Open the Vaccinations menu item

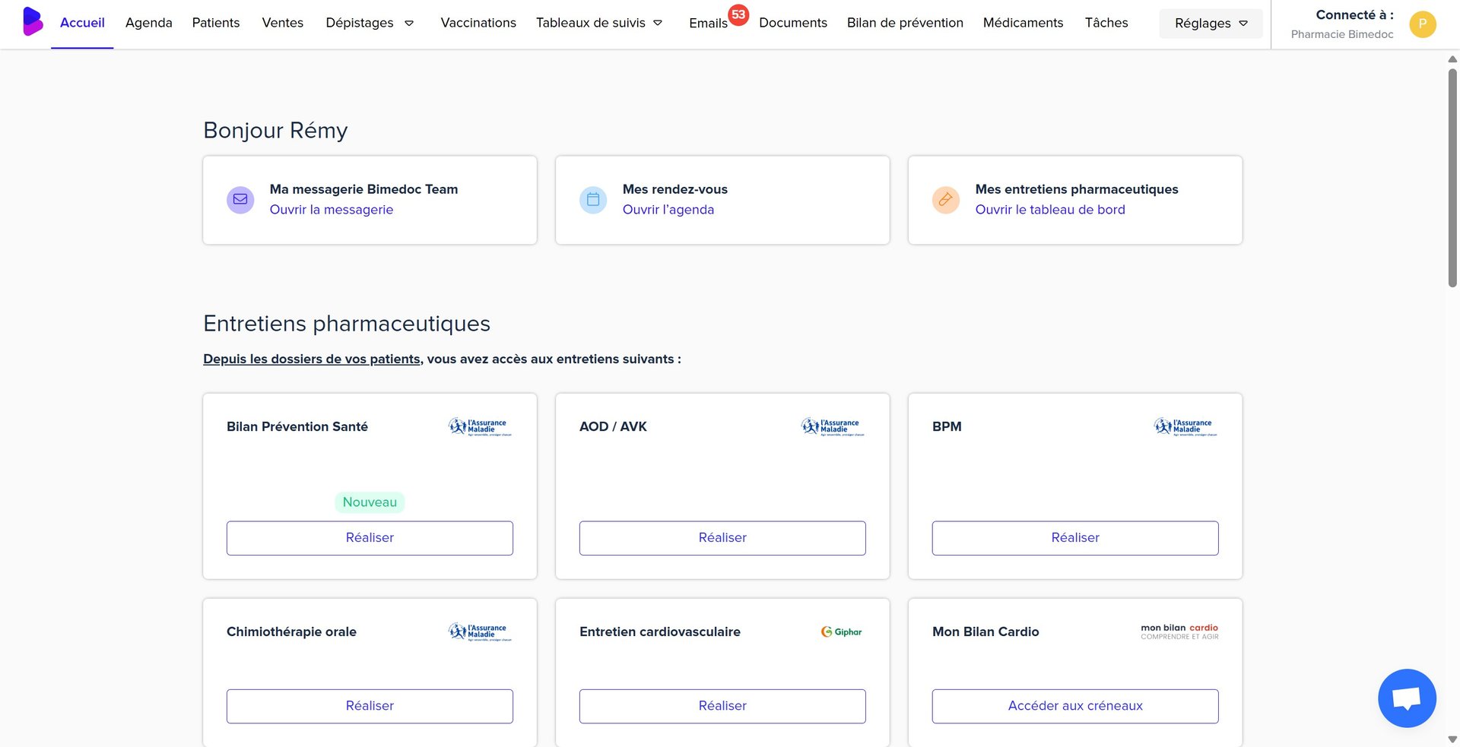(x=478, y=23)
